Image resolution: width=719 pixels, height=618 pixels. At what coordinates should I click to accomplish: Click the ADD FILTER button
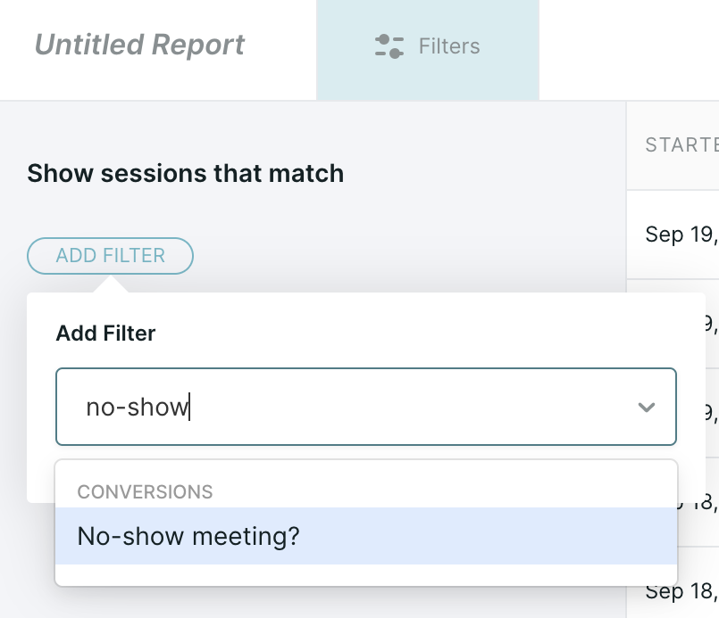110,255
